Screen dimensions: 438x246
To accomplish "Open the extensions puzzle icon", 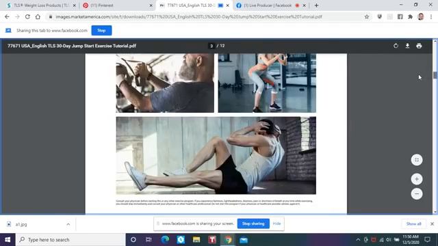I will pos(410,16).
